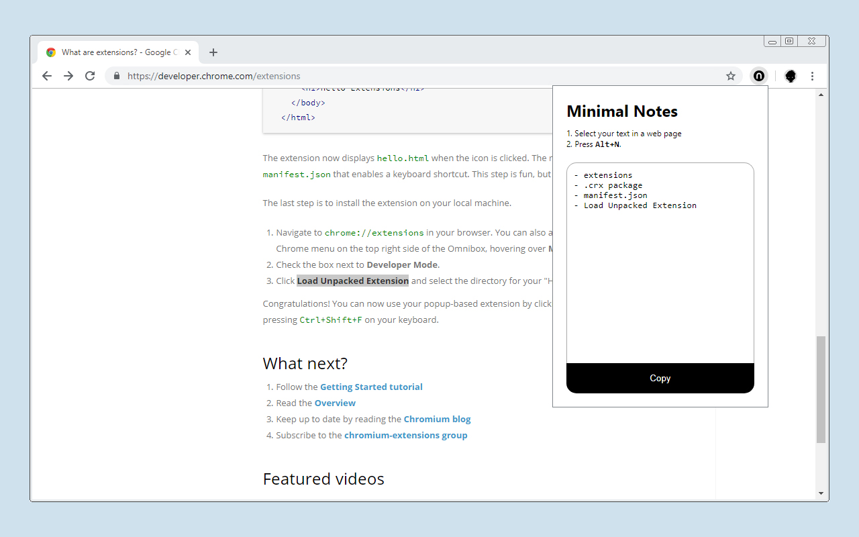This screenshot has height=537, width=859.
Task: Close the active browser tab
Action: pos(188,52)
